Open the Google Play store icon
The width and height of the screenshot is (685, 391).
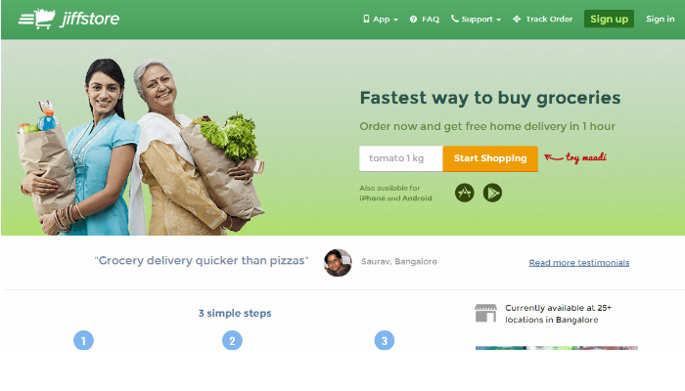492,193
